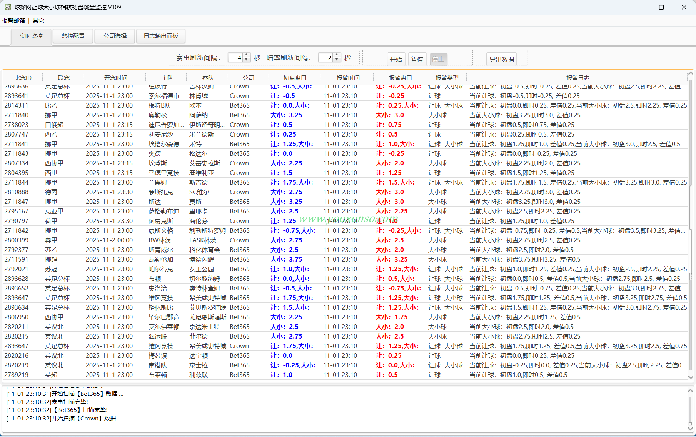Screen dimensions: 696x437
Task: Click the 导出数据 button
Action: click(x=502, y=59)
